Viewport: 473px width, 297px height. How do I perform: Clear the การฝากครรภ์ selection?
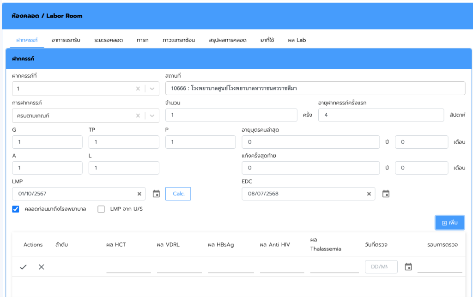(138, 115)
